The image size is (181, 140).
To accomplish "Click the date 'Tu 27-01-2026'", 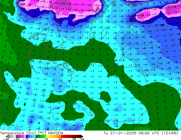I will click(120, 133).
